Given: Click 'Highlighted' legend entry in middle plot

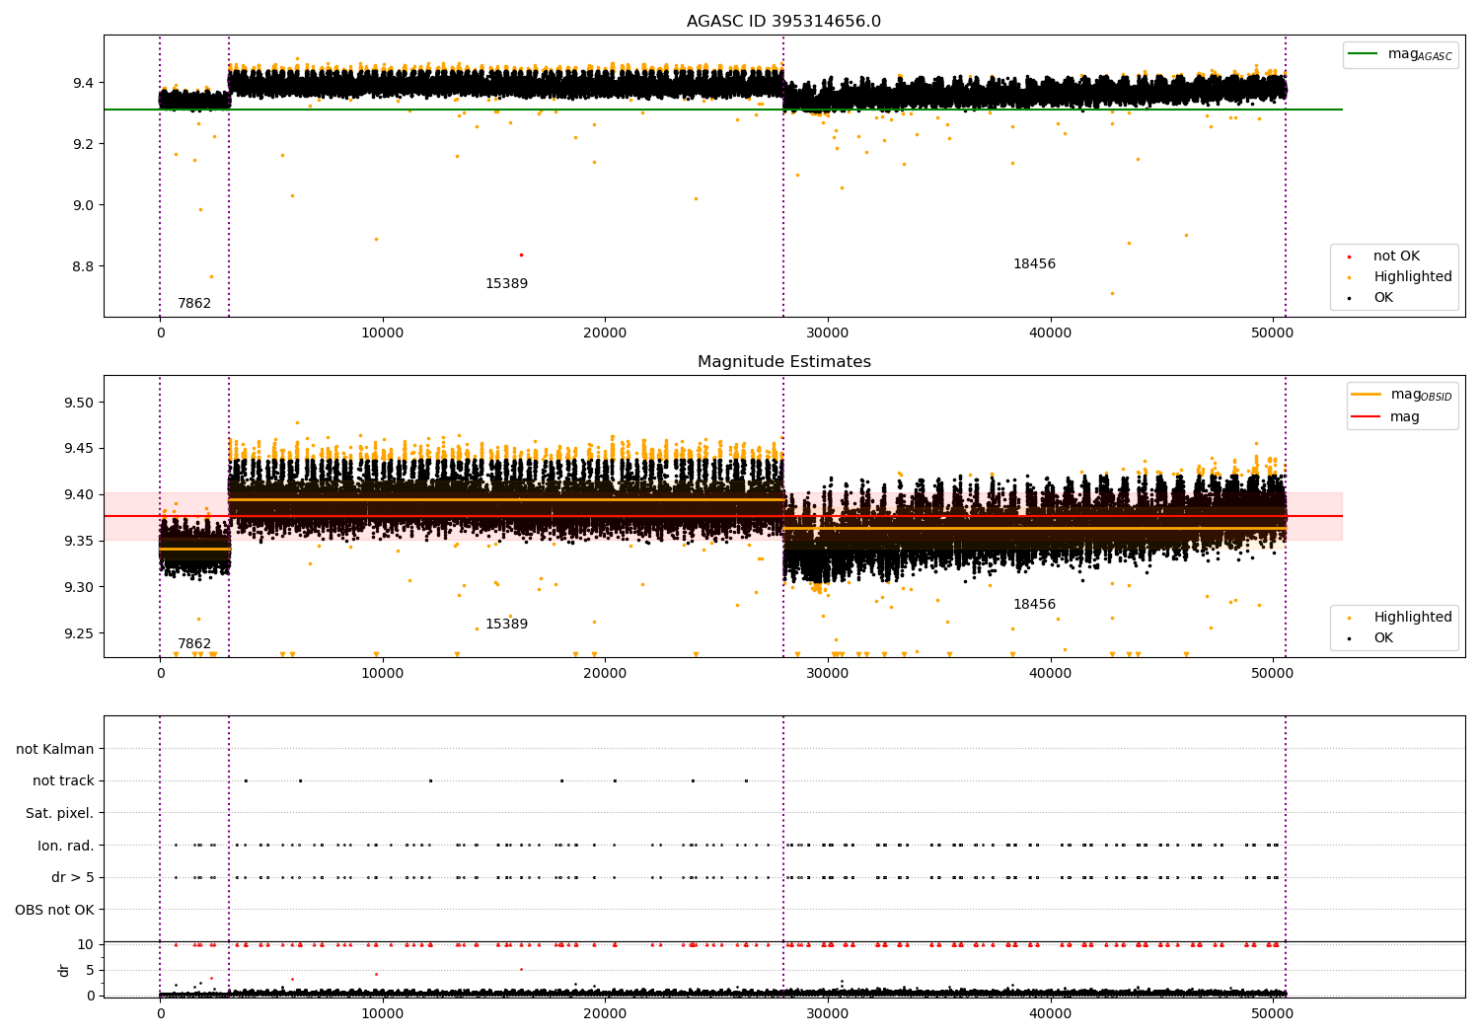Looking at the screenshot, I should (1413, 618).
